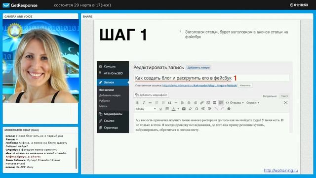
Task: Insert a link with the chain icon
Action: (202, 103)
